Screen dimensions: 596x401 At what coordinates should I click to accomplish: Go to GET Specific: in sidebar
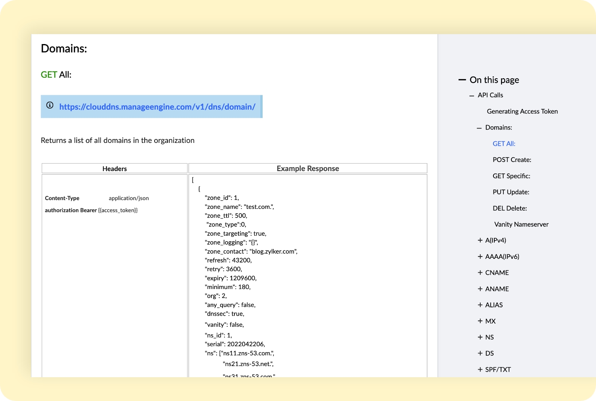511,176
